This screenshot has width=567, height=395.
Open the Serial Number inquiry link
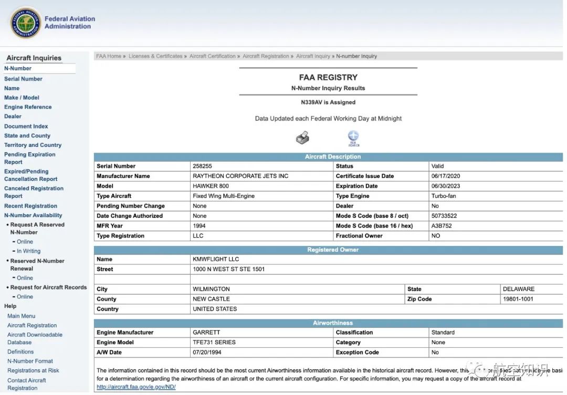23,79
